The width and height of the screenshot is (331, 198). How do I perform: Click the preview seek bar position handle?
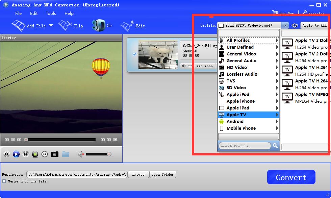(26, 140)
